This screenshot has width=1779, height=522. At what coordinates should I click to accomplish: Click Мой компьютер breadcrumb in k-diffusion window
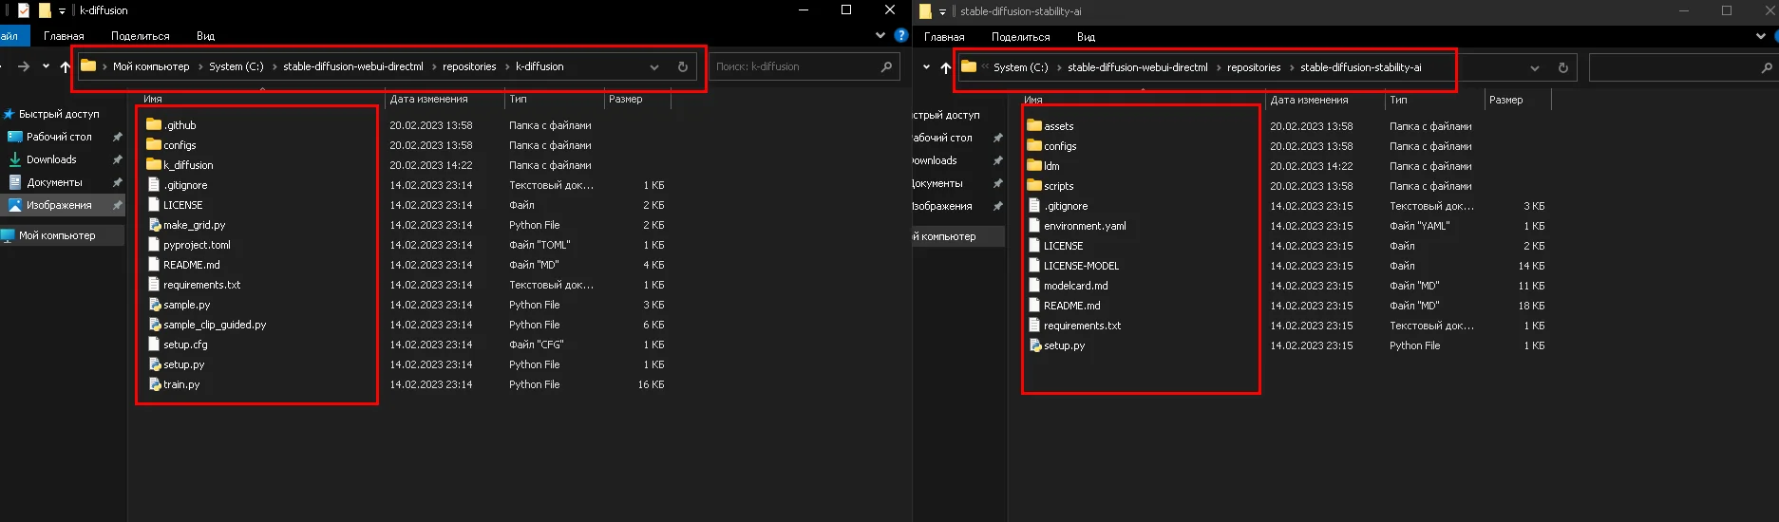pos(151,66)
